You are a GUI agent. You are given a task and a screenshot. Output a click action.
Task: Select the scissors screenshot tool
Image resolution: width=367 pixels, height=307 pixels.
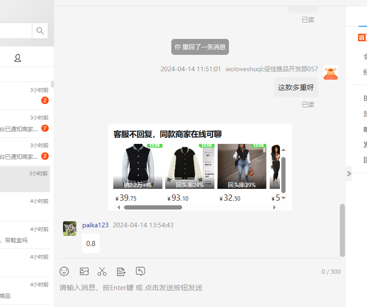coord(102,271)
